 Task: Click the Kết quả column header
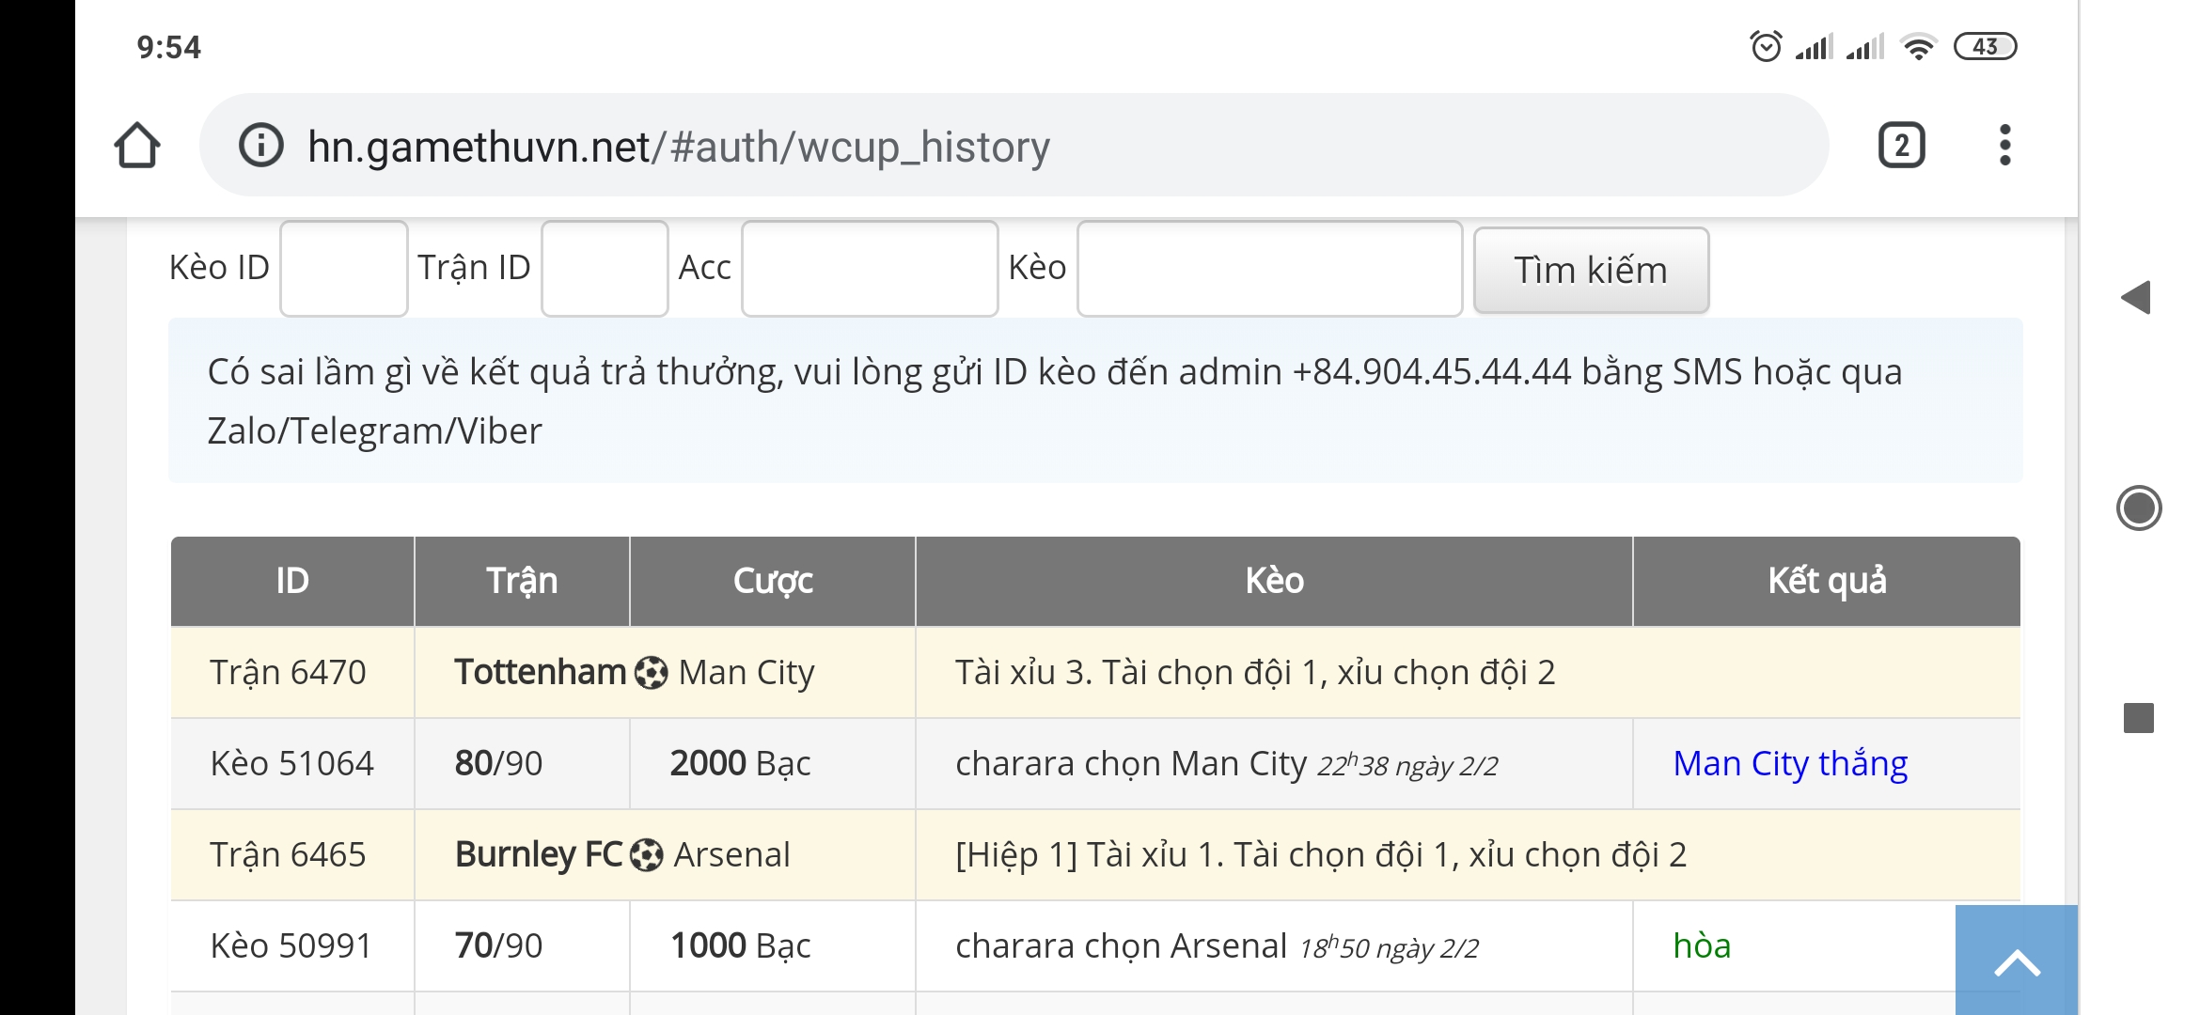pos(1826,581)
